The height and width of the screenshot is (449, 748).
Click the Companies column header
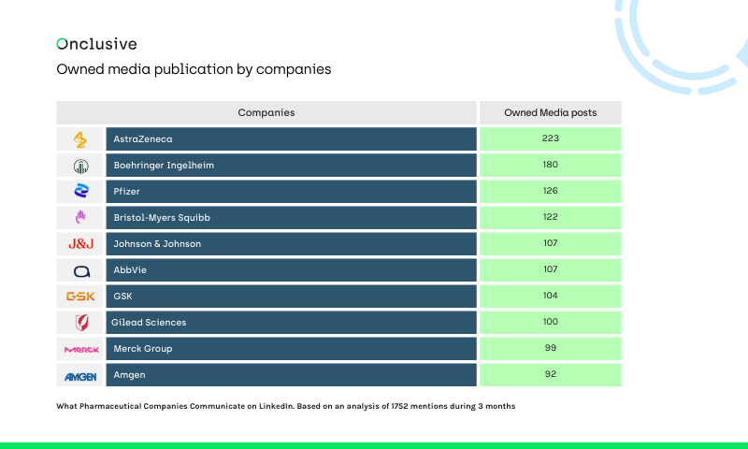[266, 112]
